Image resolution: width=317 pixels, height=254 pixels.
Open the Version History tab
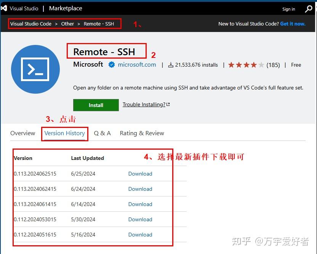pos(64,133)
